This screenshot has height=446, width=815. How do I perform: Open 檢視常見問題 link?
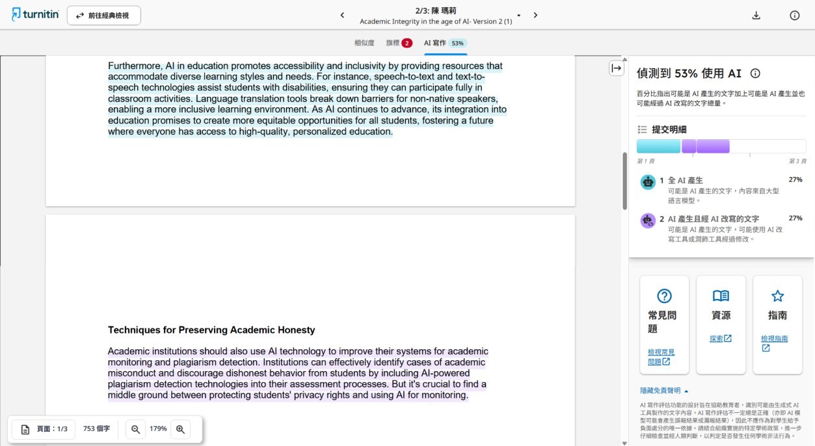[x=661, y=357]
